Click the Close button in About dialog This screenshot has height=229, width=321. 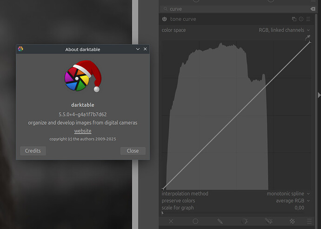coord(133,151)
